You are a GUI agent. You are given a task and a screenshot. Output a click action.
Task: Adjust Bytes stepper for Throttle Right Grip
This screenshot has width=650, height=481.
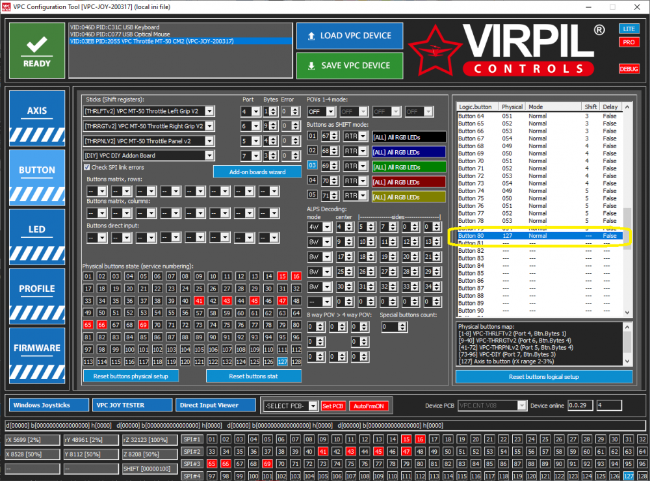(x=273, y=126)
